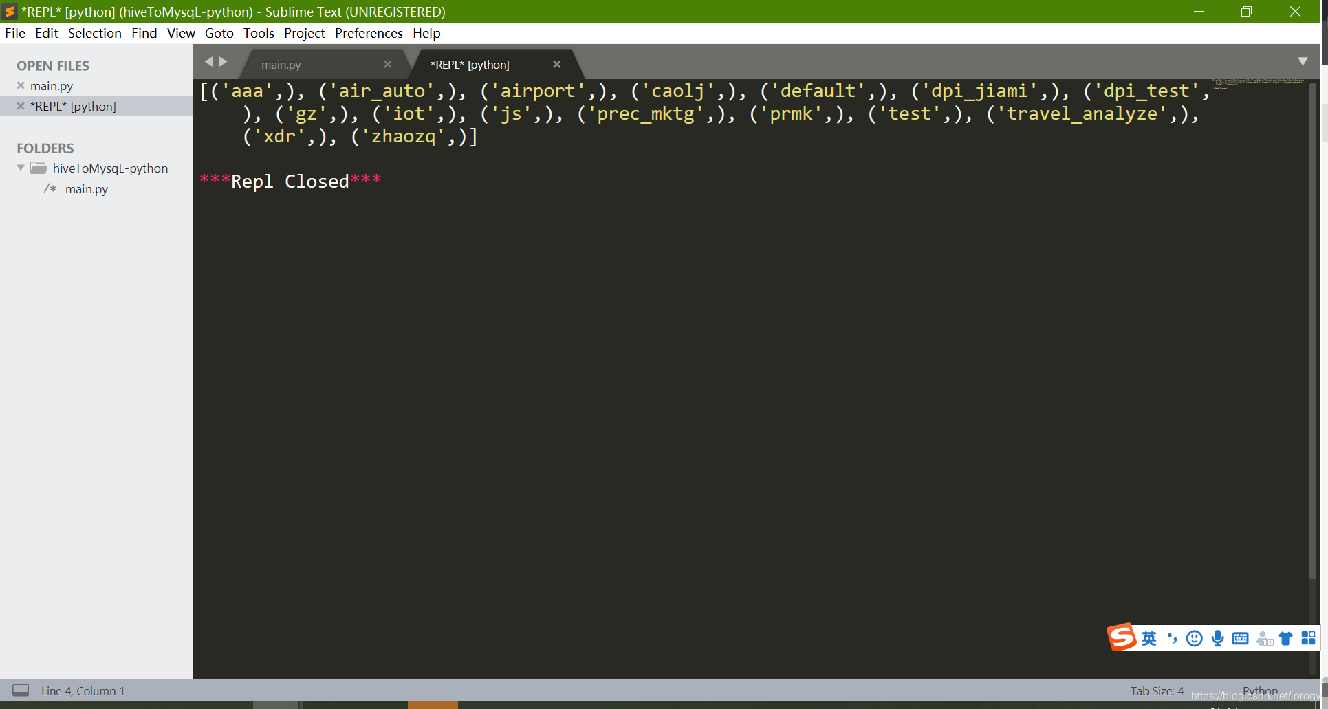Open Sogou emoji smiley panel
This screenshot has height=709, width=1328.
click(1195, 638)
